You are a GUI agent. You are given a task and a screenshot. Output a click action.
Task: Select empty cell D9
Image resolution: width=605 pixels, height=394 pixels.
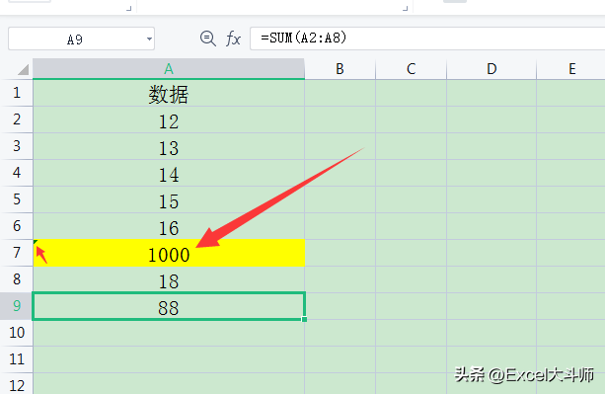[492, 306]
